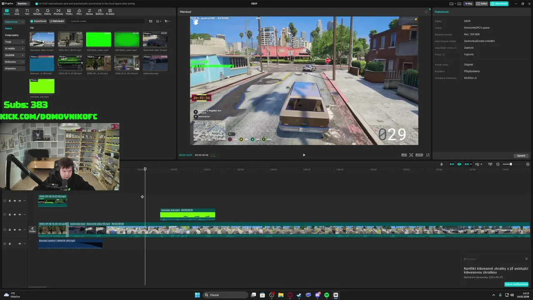Viewport: 533px width, 300px height.
Task: Select the Média sidebar tab
Action: pos(8,28)
